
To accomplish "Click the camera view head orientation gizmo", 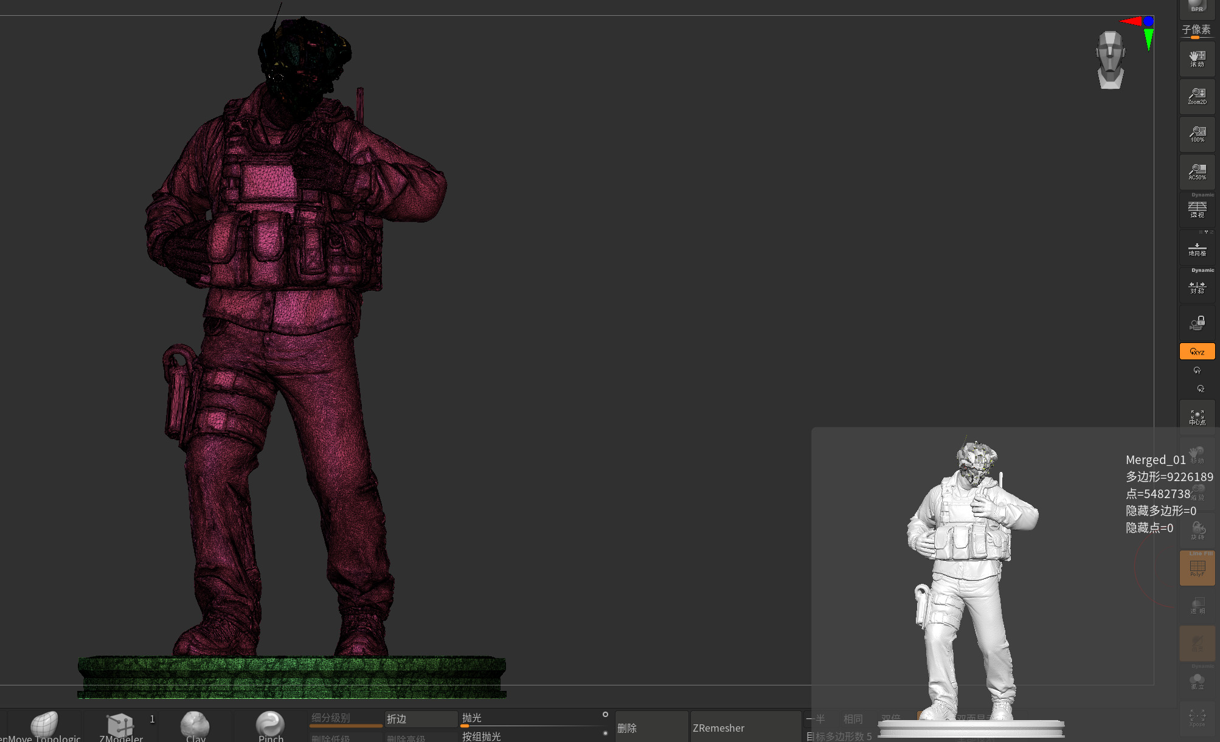I will coord(1111,60).
